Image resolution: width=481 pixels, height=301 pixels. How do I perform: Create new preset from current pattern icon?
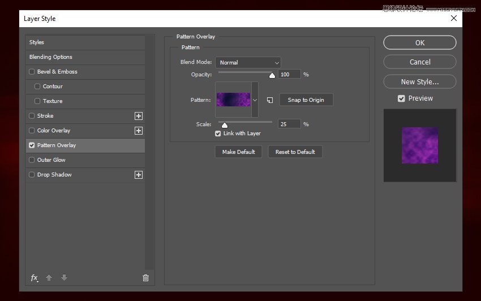click(x=270, y=100)
